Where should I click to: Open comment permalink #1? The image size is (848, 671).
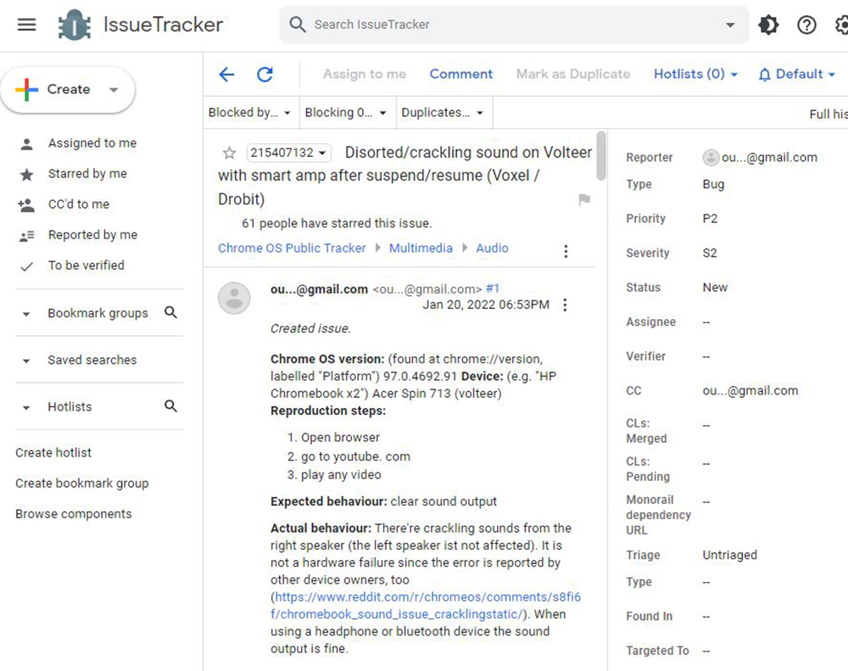tap(492, 288)
